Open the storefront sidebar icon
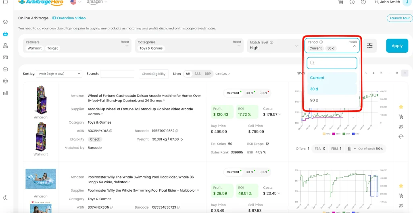The width and height of the screenshot is (413, 213). (5, 69)
